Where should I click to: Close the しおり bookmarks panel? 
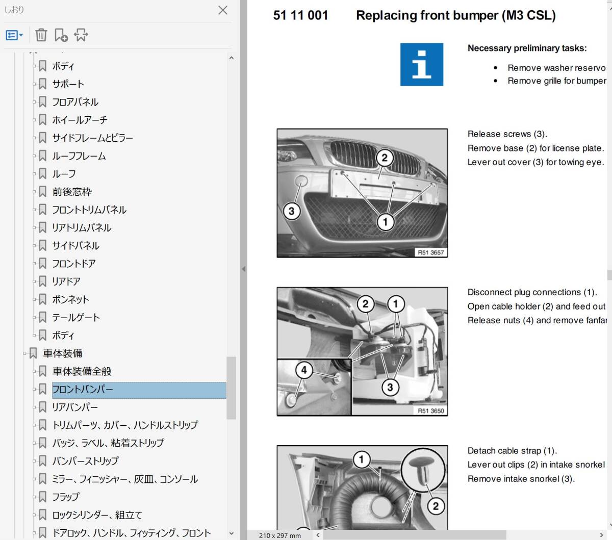point(223,10)
